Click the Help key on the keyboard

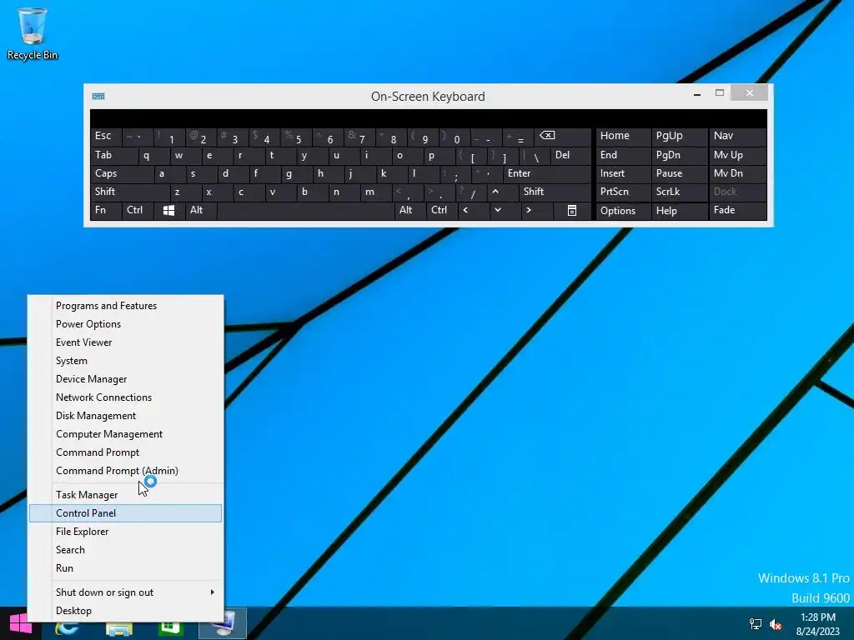pos(680,211)
